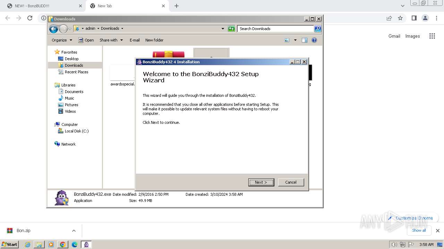
Task: Open Chrome profile avatar
Action: coord(425,18)
